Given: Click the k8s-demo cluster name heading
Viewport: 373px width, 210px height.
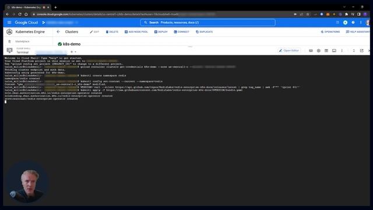Looking at the screenshot, I should (72, 44).
